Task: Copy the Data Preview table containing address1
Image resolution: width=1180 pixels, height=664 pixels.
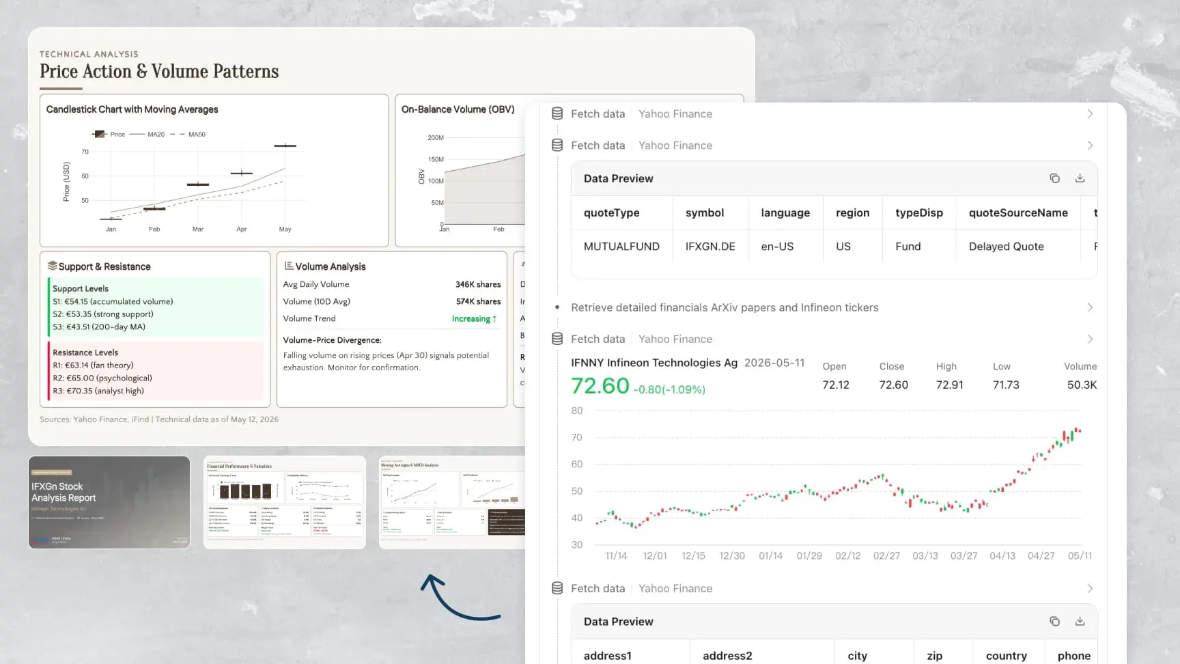Action: [1054, 621]
